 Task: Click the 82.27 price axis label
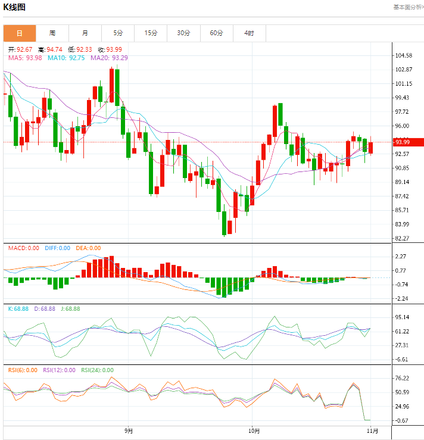coord(402,238)
